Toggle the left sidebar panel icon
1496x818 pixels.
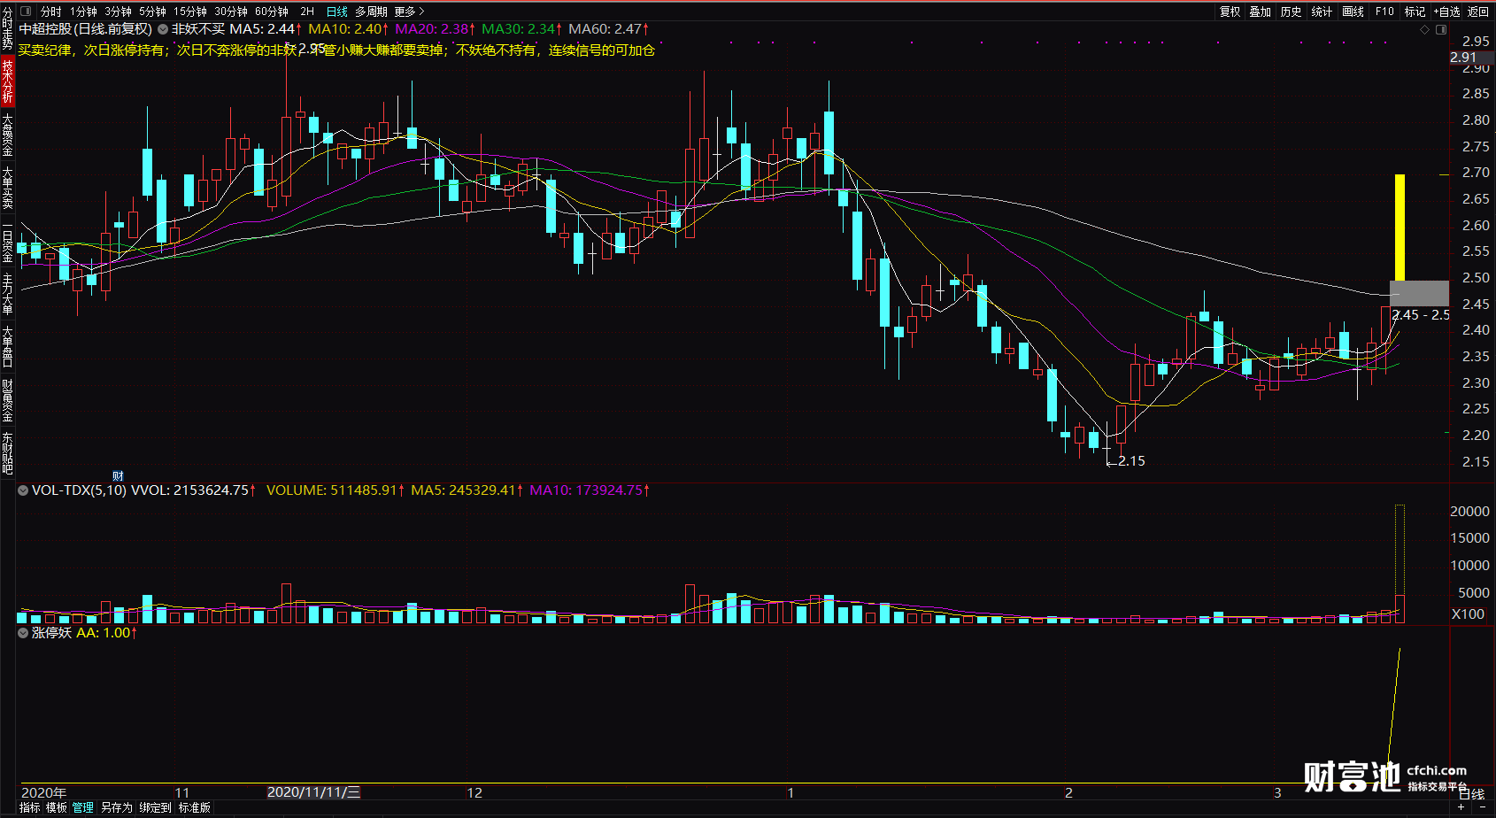click(x=25, y=12)
